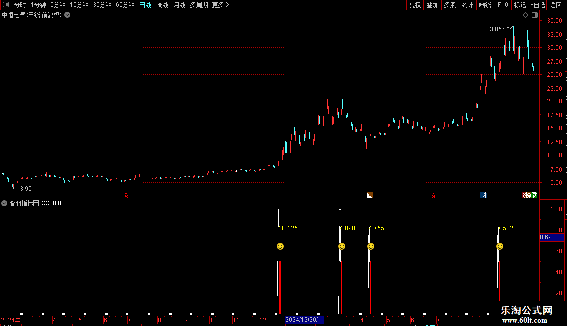The image size is (567, 326).
Task: Click the smiley signal under 4.090
Action: tap(342, 246)
